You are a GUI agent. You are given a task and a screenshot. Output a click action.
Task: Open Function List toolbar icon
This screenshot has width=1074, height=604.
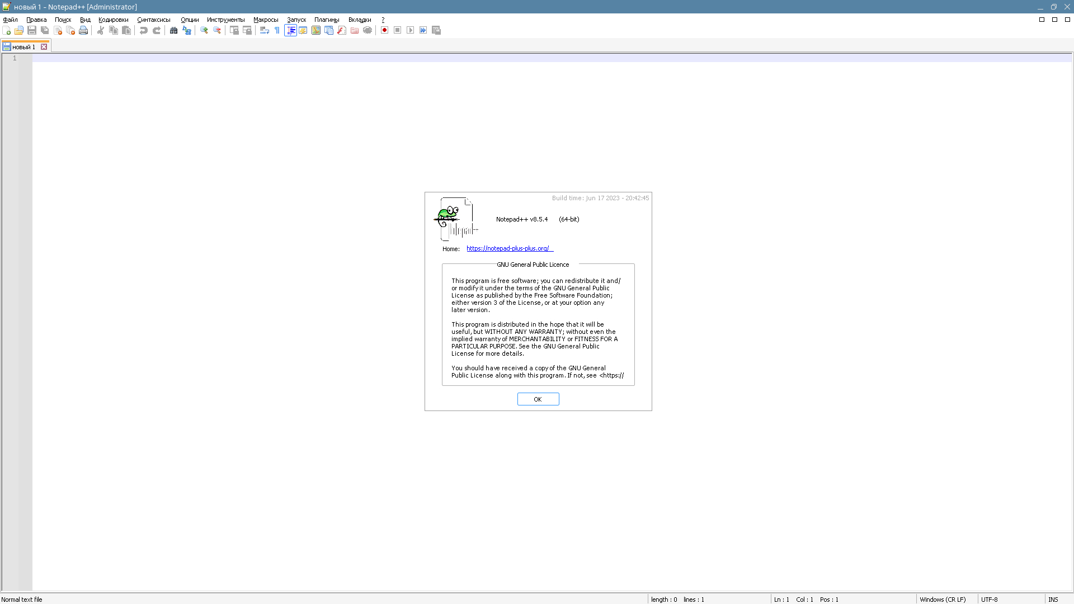(x=342, y=30)
